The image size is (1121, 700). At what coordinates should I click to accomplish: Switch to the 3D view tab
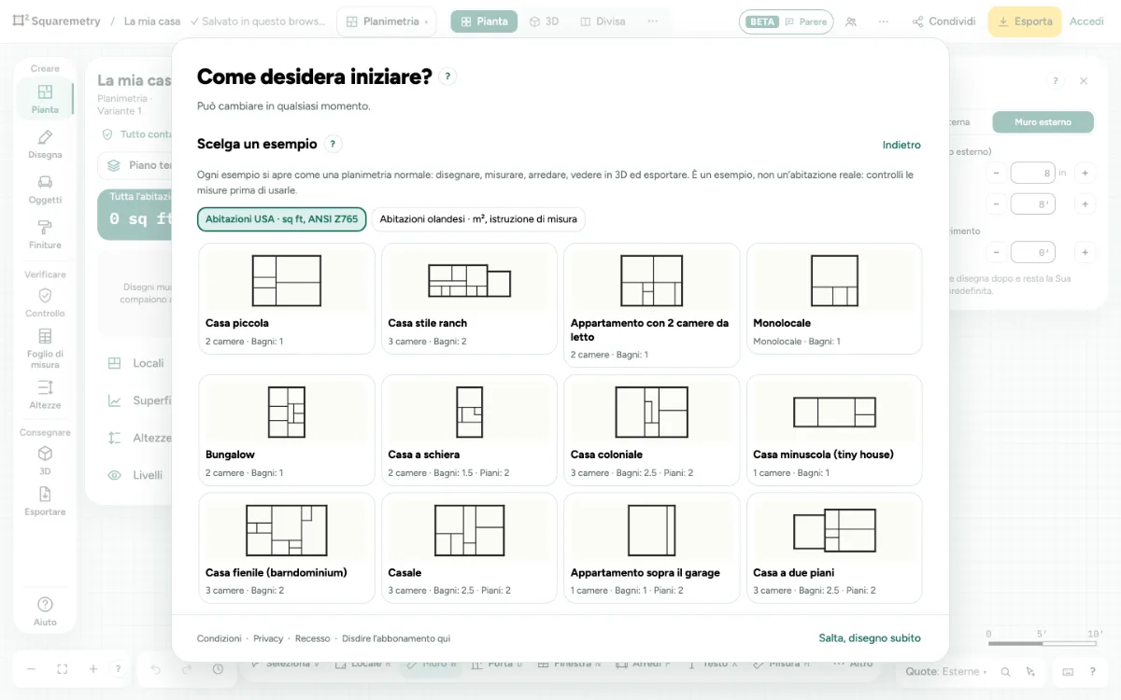[x=544, y=21]
